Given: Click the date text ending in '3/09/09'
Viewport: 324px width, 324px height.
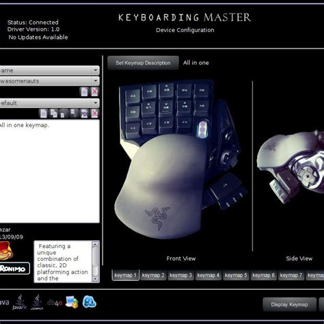Looking at the screenshot, I should point(12,237).
